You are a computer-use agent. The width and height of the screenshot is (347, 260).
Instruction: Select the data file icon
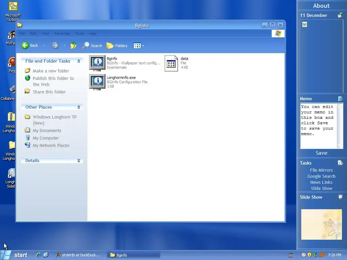point(171,63)
